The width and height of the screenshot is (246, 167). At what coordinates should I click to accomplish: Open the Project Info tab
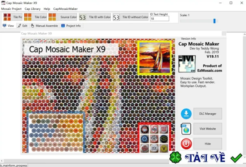coord(71,26)
